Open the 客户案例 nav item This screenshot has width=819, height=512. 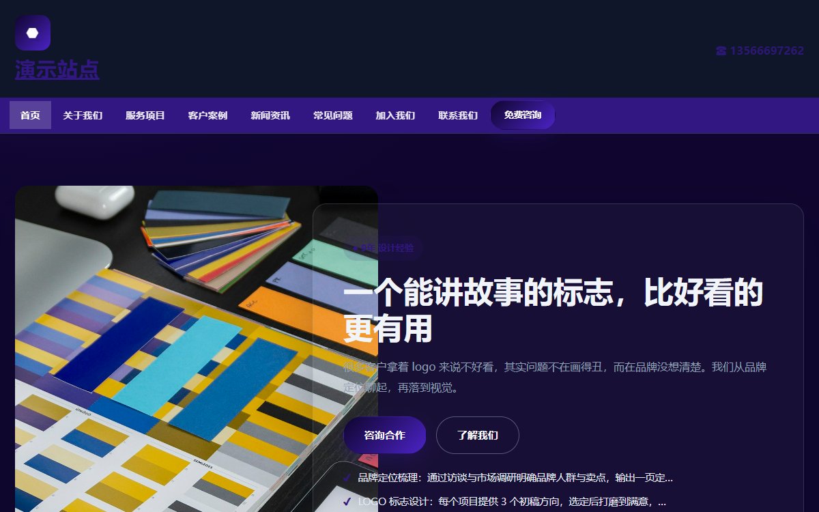pos(207,115)
